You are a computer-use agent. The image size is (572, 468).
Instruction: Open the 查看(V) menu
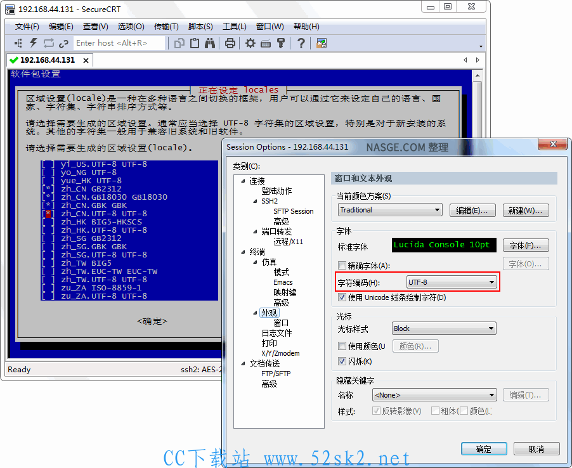click(x=96, y=27)
